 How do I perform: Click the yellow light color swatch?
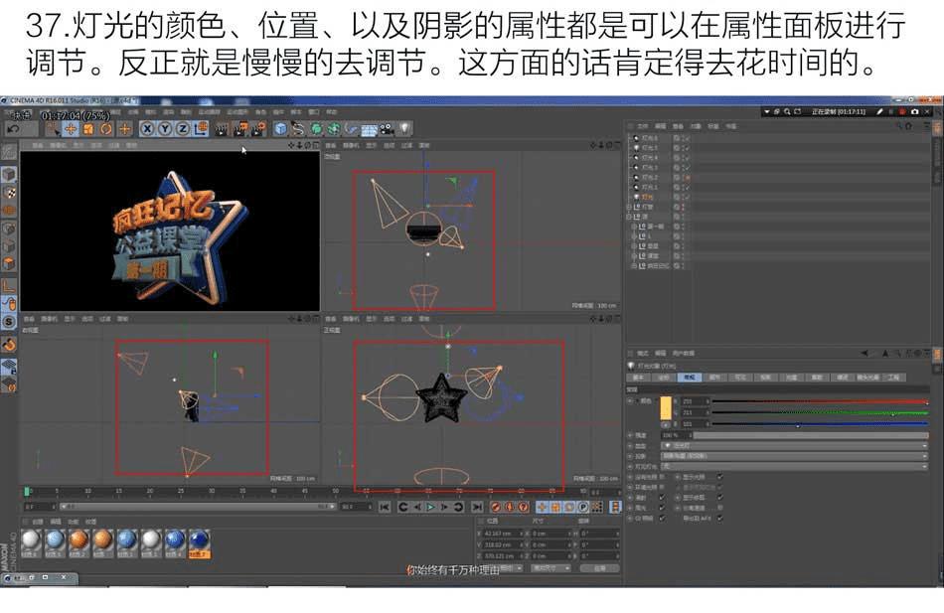[665, 407]
